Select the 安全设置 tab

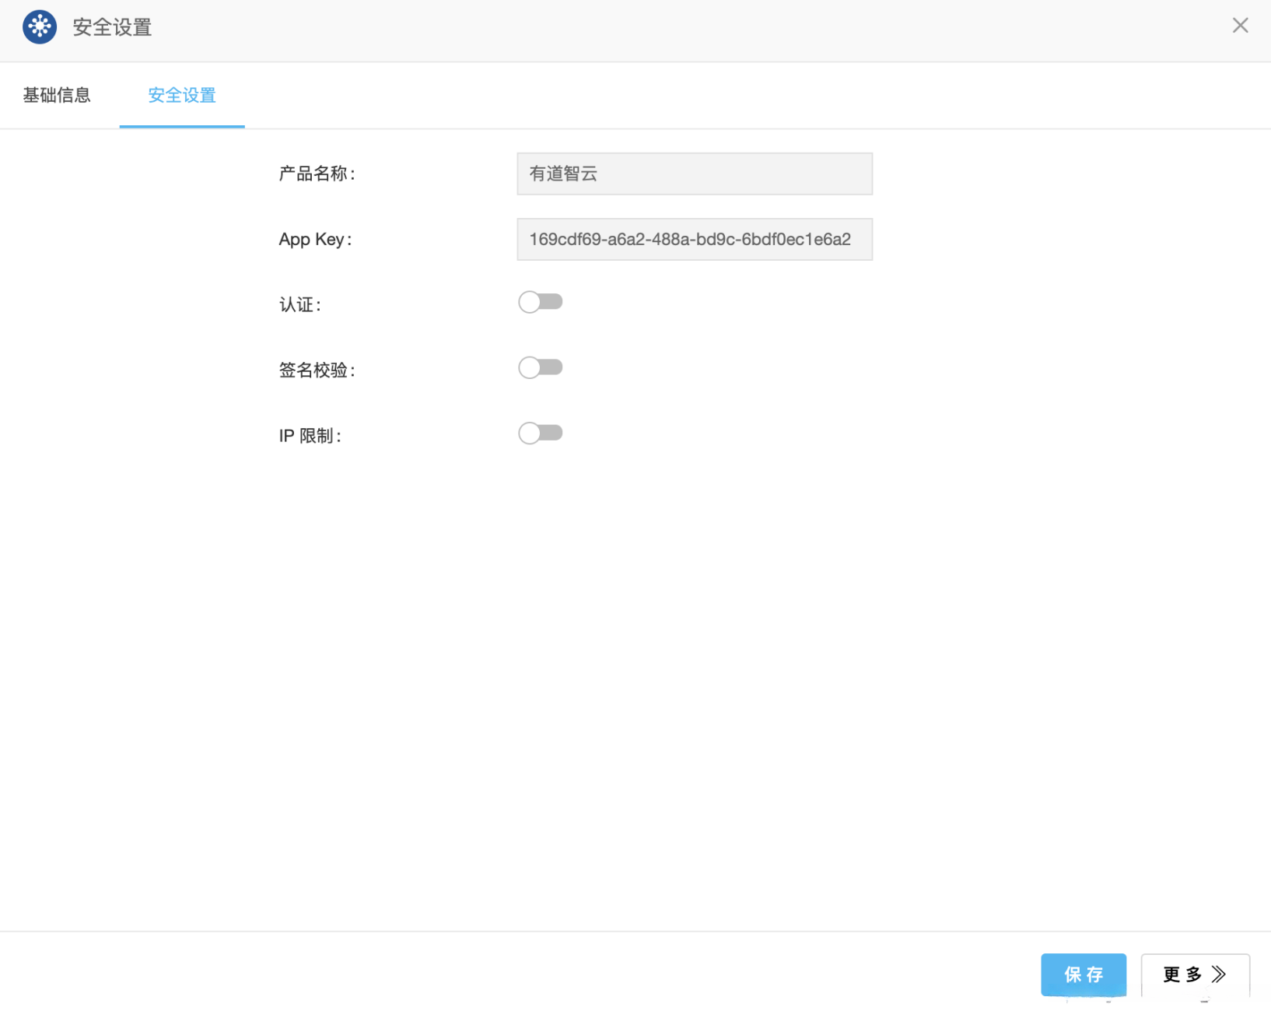(x=182, y=96)
